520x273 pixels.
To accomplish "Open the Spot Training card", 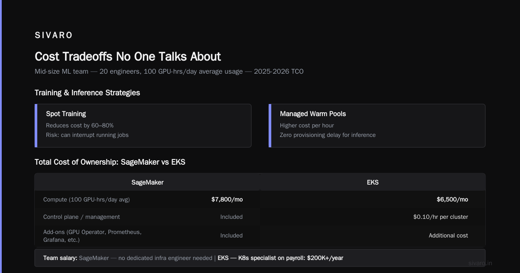I will click(143, 126).
